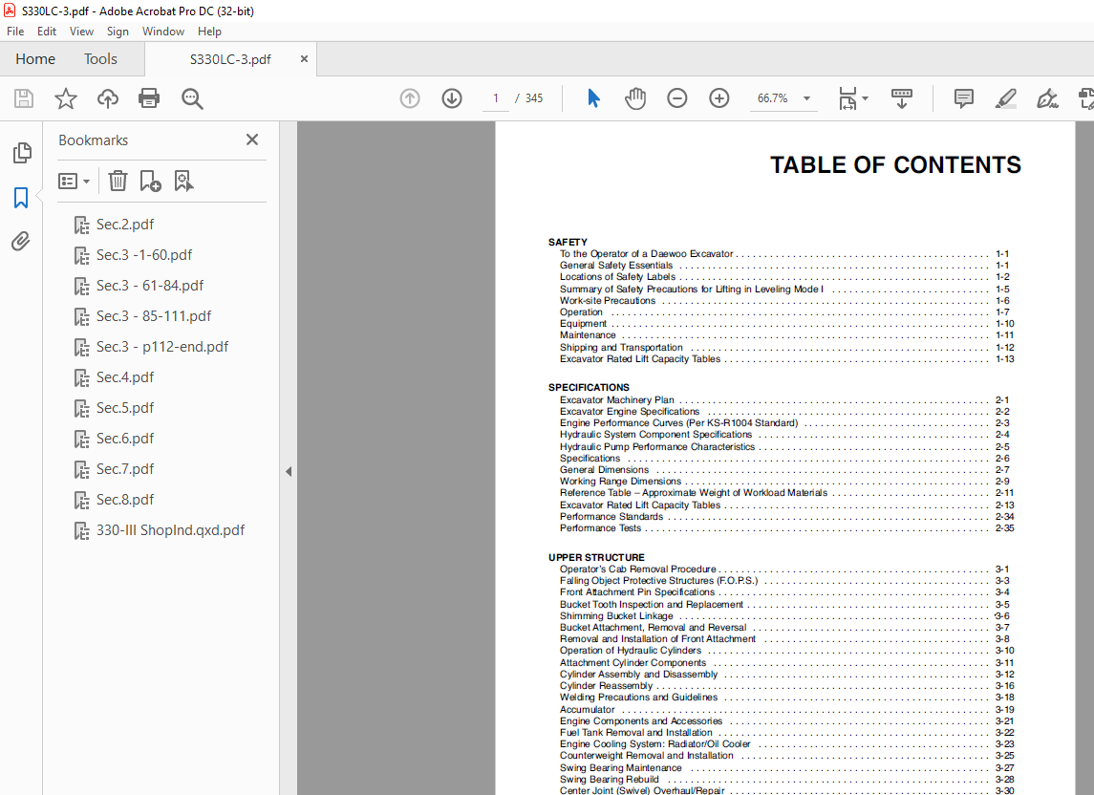Click find current bookmark icon
This screenshot has width=1094, height=795.
(183, 181)
